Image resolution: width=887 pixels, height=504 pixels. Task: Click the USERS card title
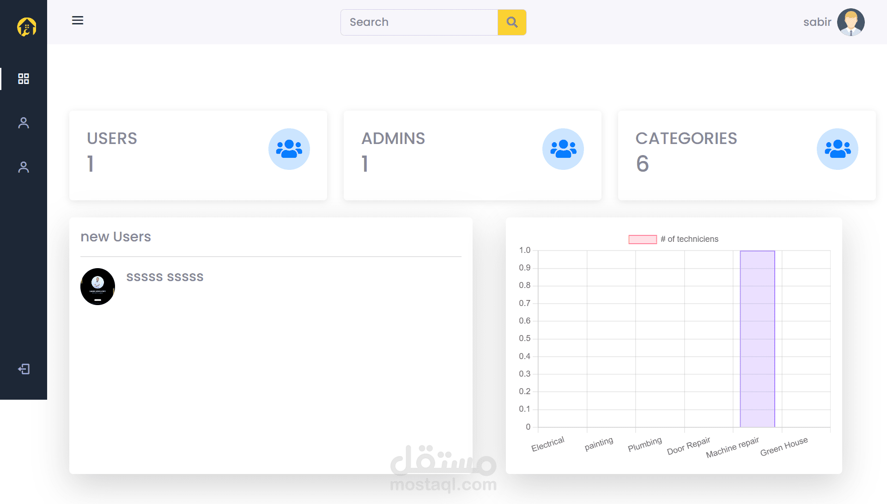tap(112, 138)
